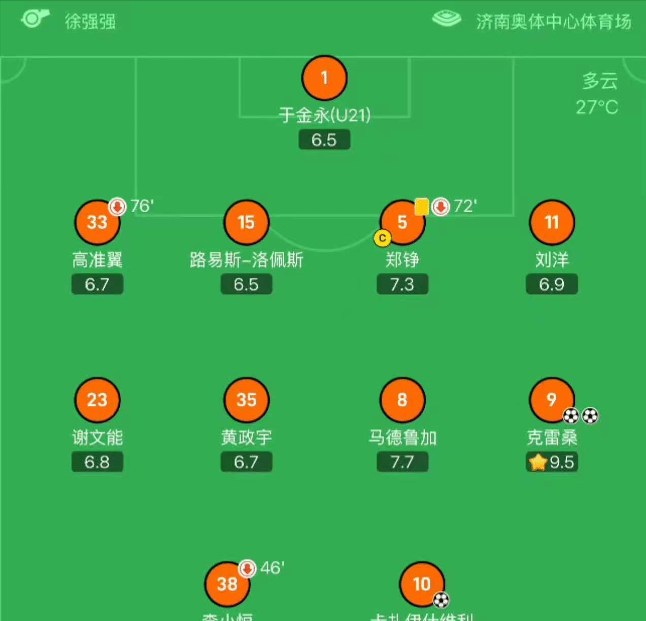Open goalkeeper number 1 player circle
646x621 pixels.
[x=324, y=78]
